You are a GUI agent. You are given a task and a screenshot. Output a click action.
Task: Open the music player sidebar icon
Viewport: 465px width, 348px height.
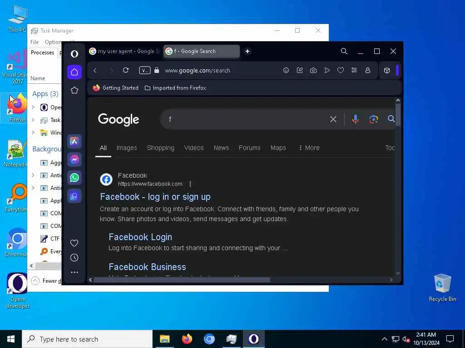point(74,196)
